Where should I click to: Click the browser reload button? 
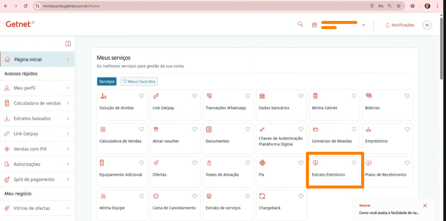26,6
